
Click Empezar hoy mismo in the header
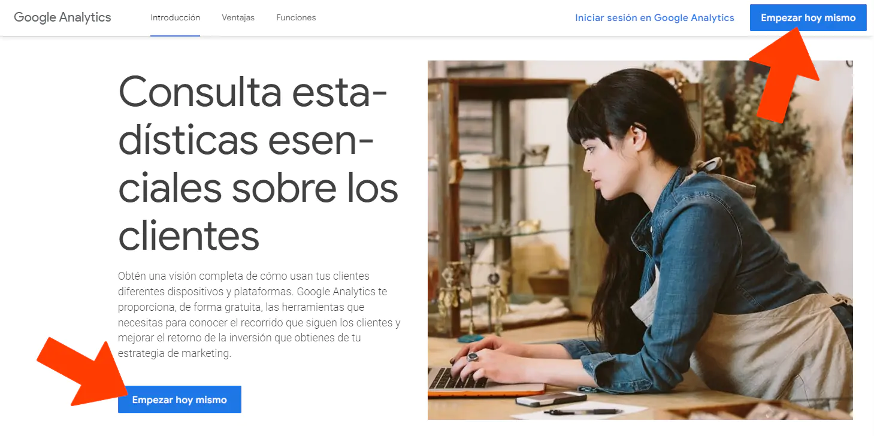pyautogui.click(x=808, y=18)
